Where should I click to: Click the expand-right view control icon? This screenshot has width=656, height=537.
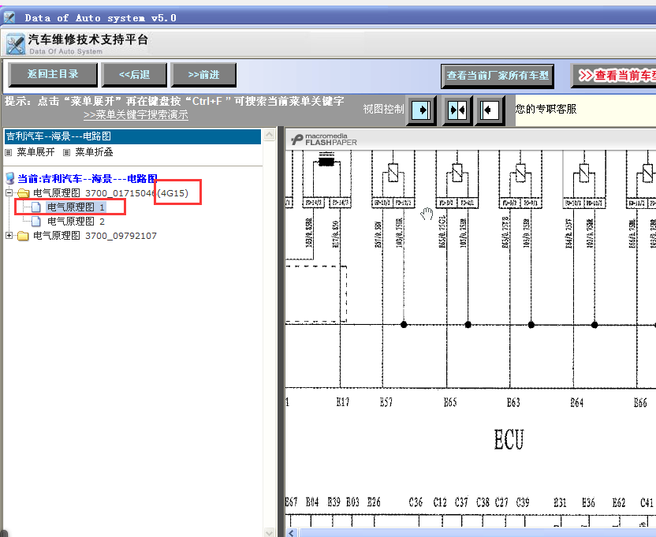pos(421,110)
